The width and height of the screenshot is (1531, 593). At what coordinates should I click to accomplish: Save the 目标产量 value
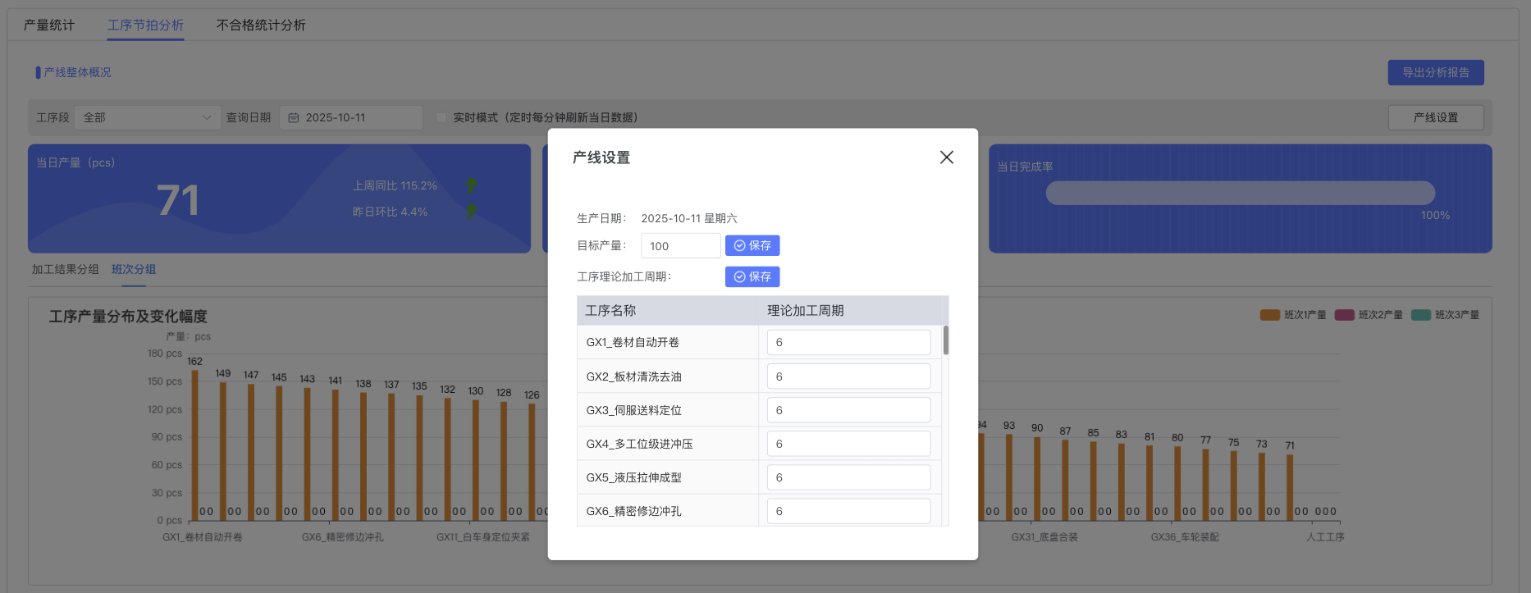[752, 246]
